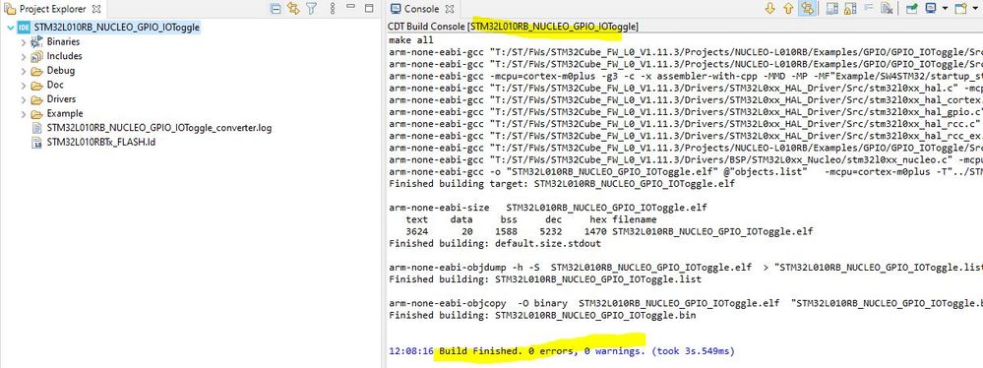Toggle Scroll Lock in Console toolbar
This screenshot has width=983, height=368.
(x=850, y=9)
